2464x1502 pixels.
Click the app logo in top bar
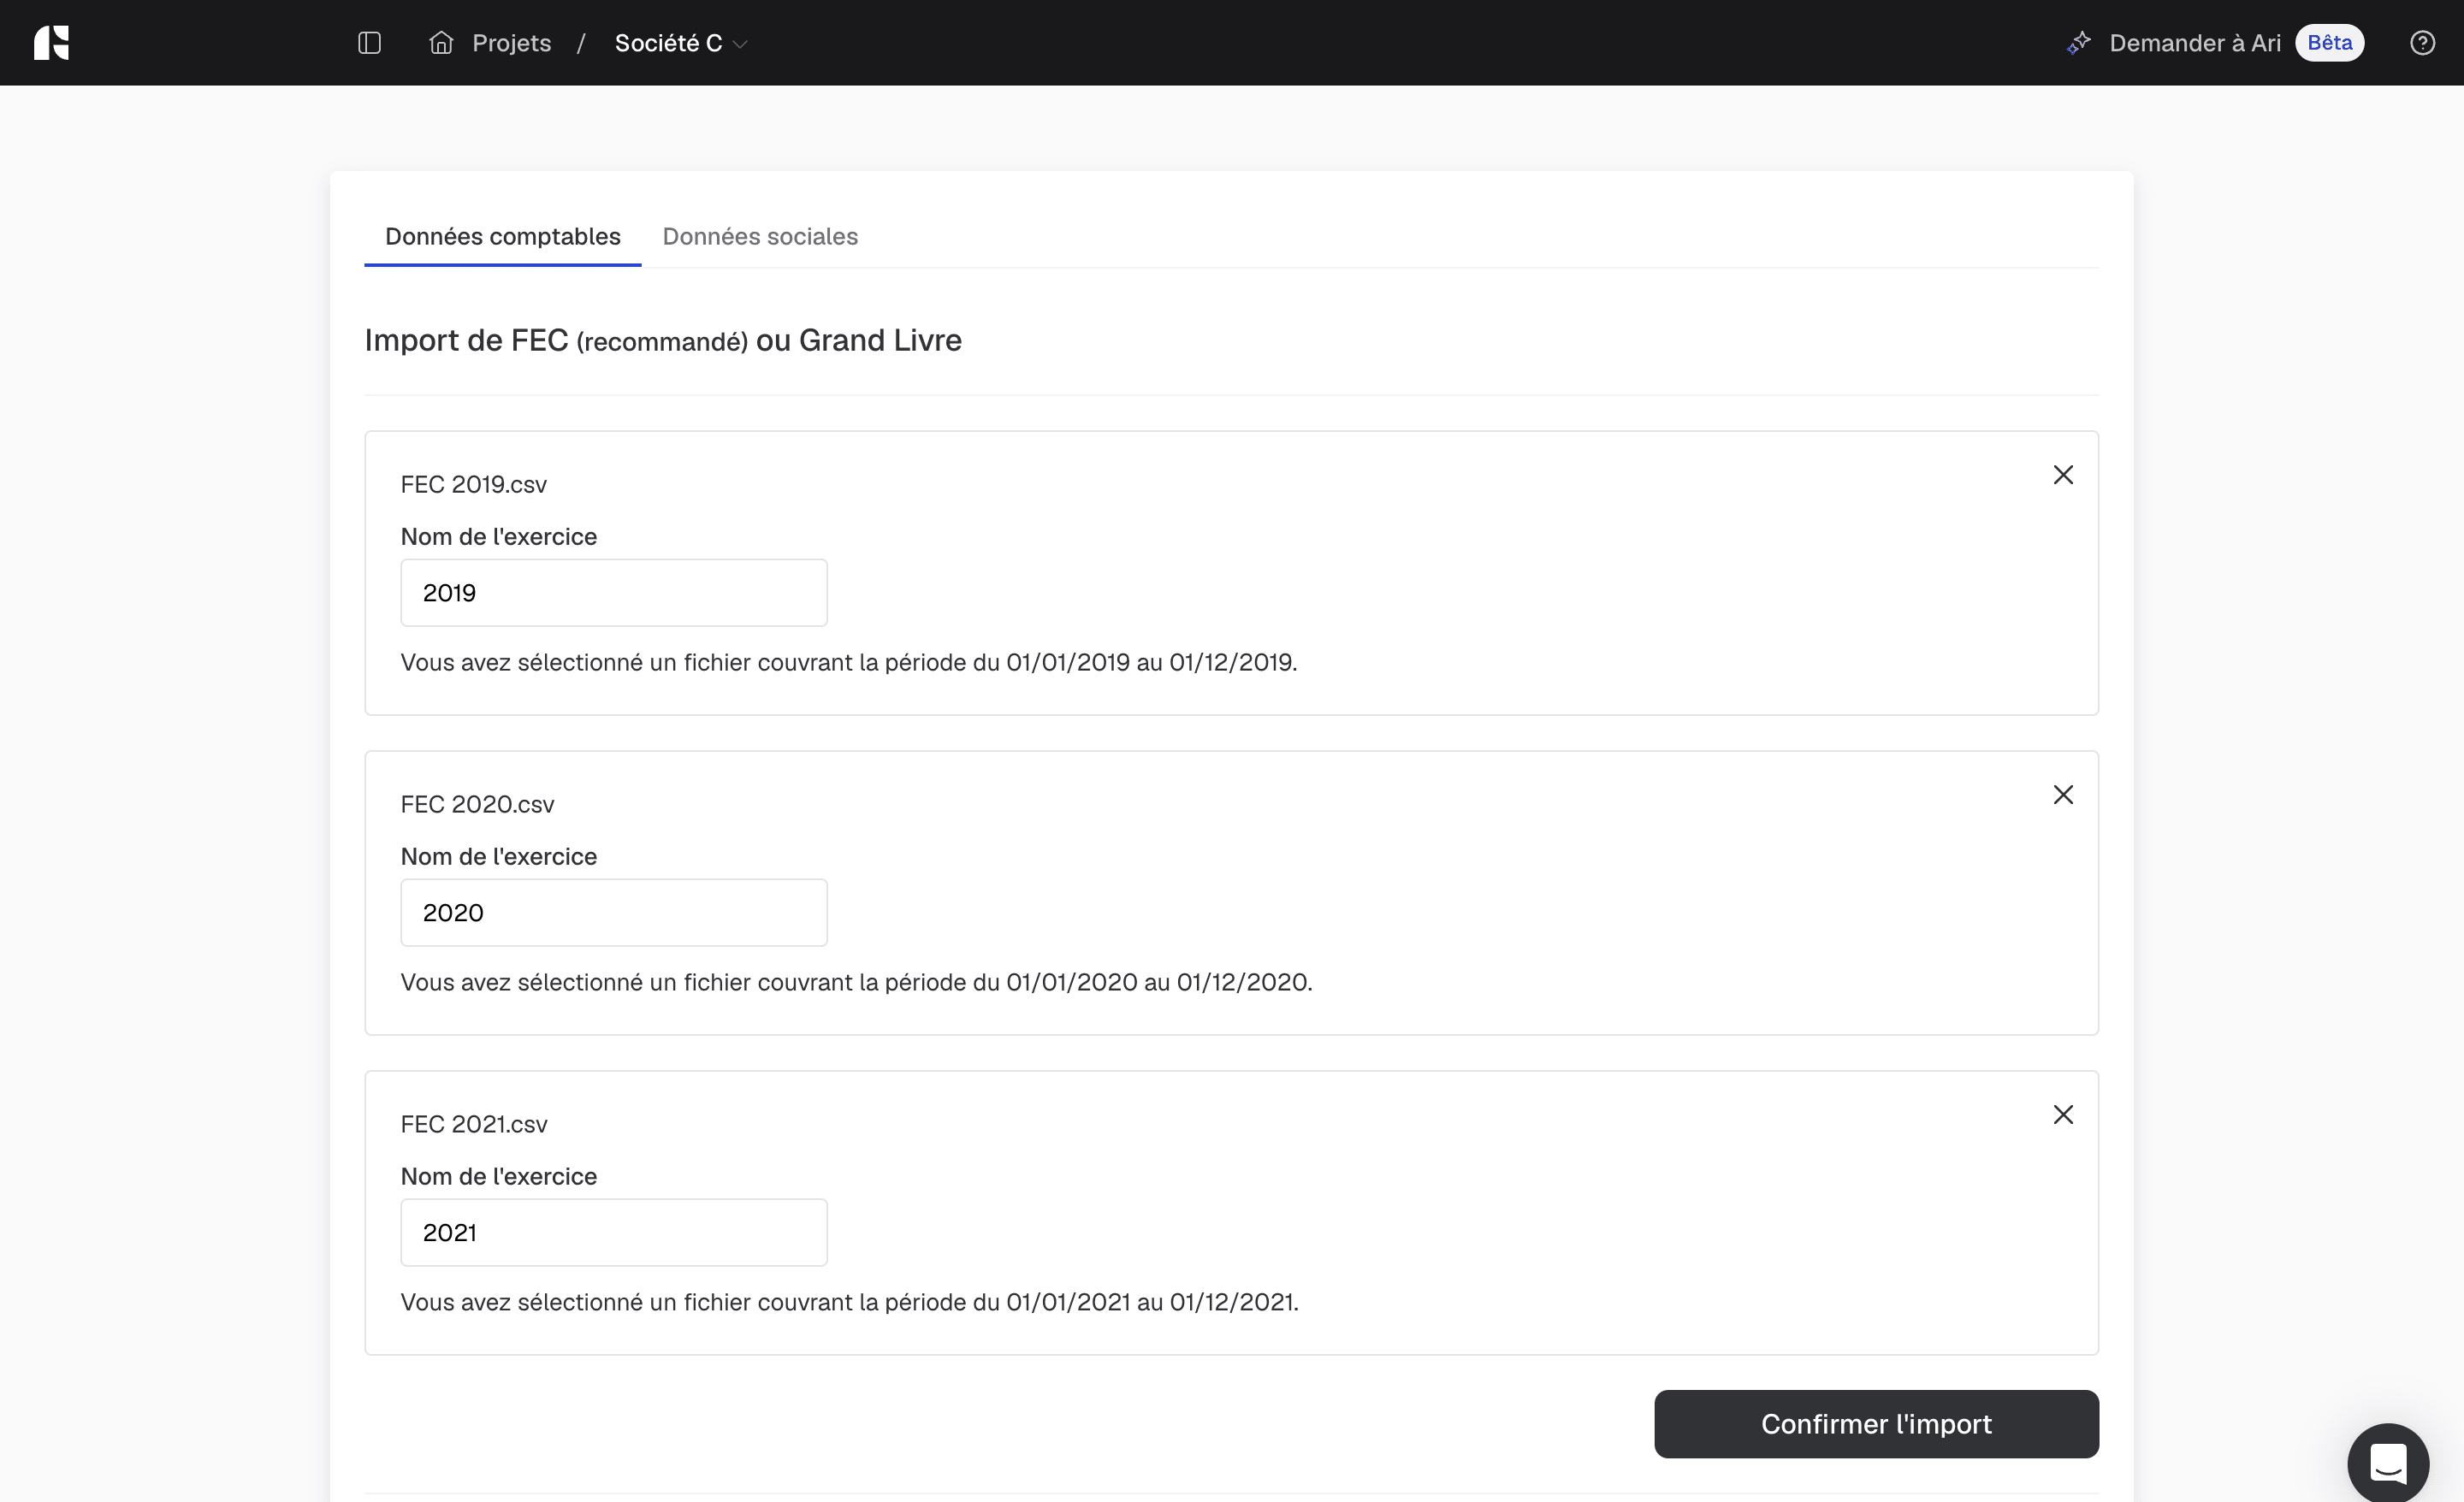click(51, 43)
